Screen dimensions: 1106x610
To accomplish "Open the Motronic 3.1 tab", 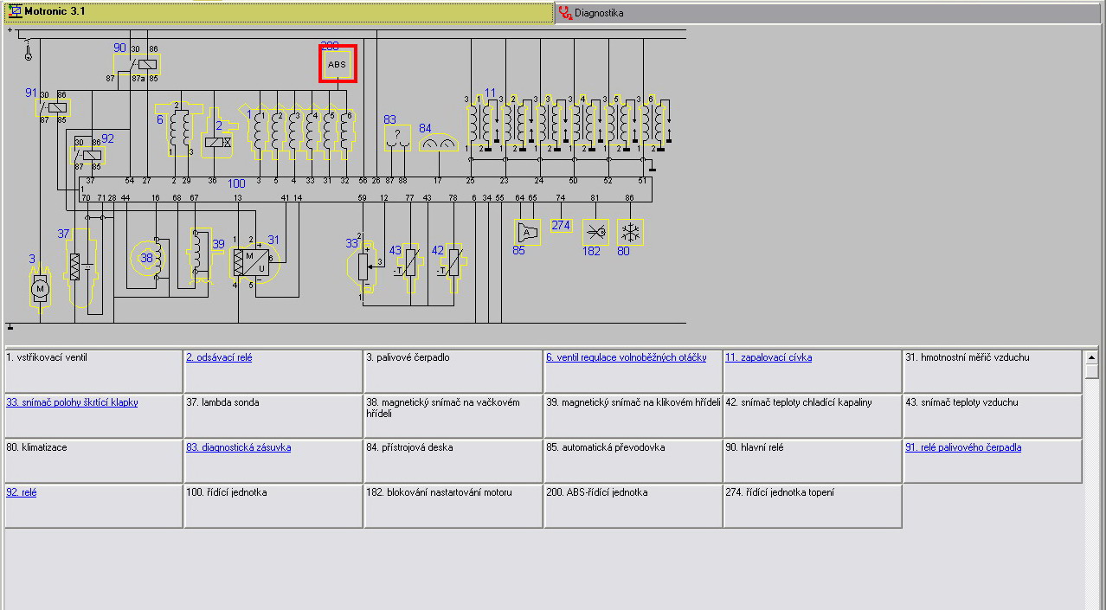I will (277, 12).
